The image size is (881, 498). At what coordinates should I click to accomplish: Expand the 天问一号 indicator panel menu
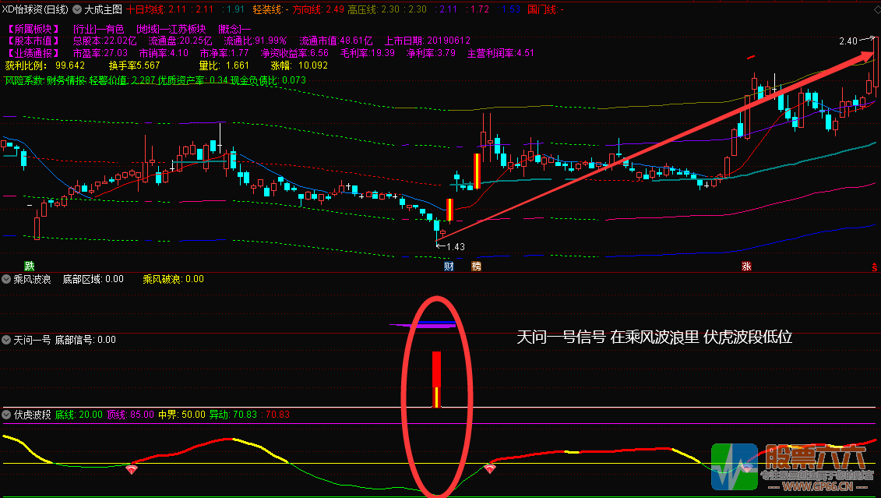[x=7, y=340]
